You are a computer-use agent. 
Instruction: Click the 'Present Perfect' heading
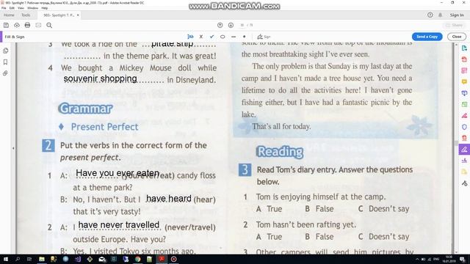click(x=104, y=127)
